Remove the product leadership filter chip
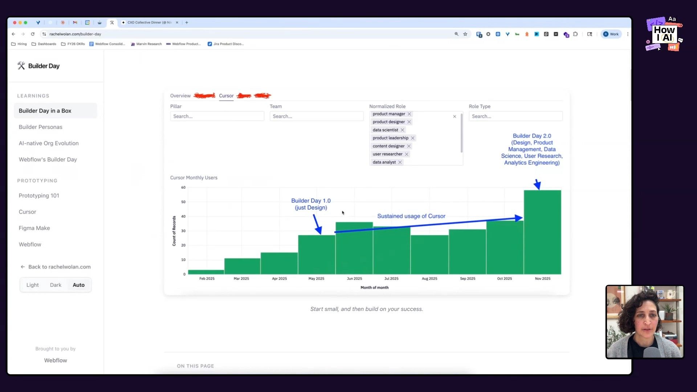Screen dimensions: 697x392 (412, 138)
